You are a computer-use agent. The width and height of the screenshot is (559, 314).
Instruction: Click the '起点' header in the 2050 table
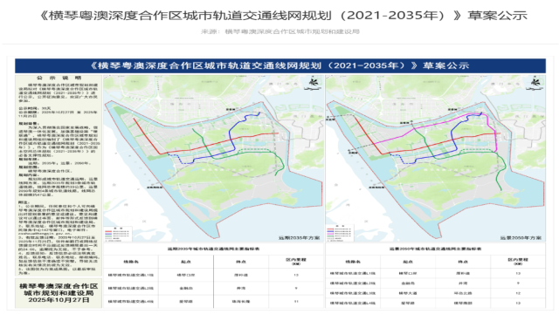(408, 262)
